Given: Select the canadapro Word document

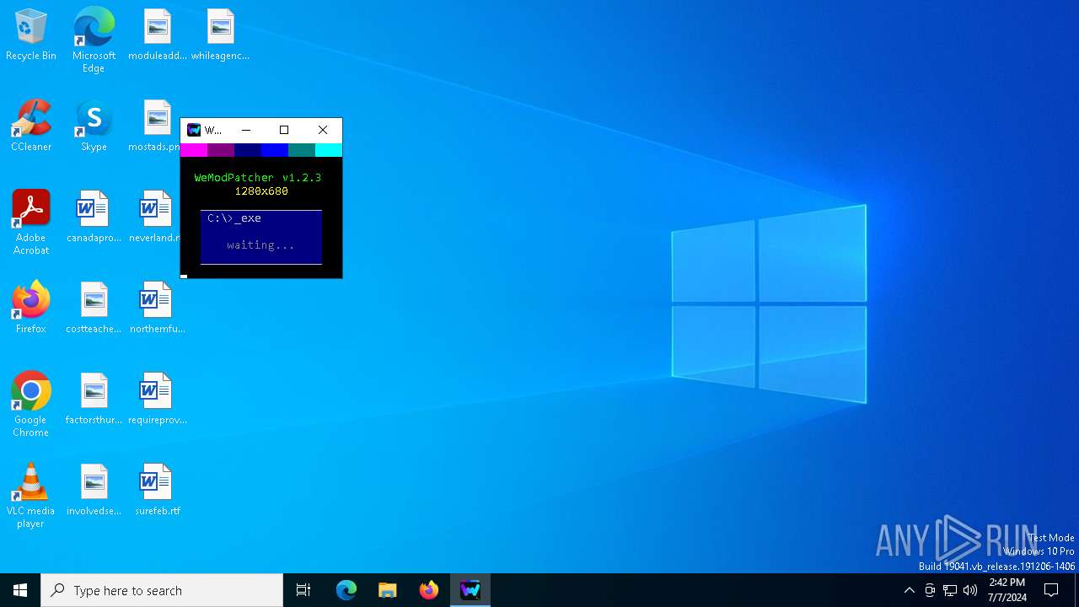Looking at the screenshot, I should [94, 218].
